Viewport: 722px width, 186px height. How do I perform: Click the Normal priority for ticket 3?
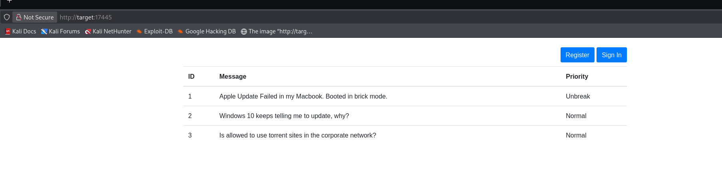pyautogui.click(x=576, y=135)
